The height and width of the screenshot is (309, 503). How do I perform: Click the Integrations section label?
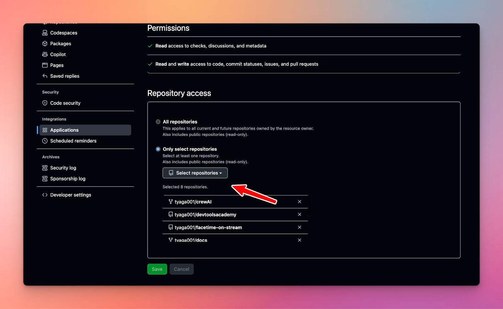pos(54,119)
